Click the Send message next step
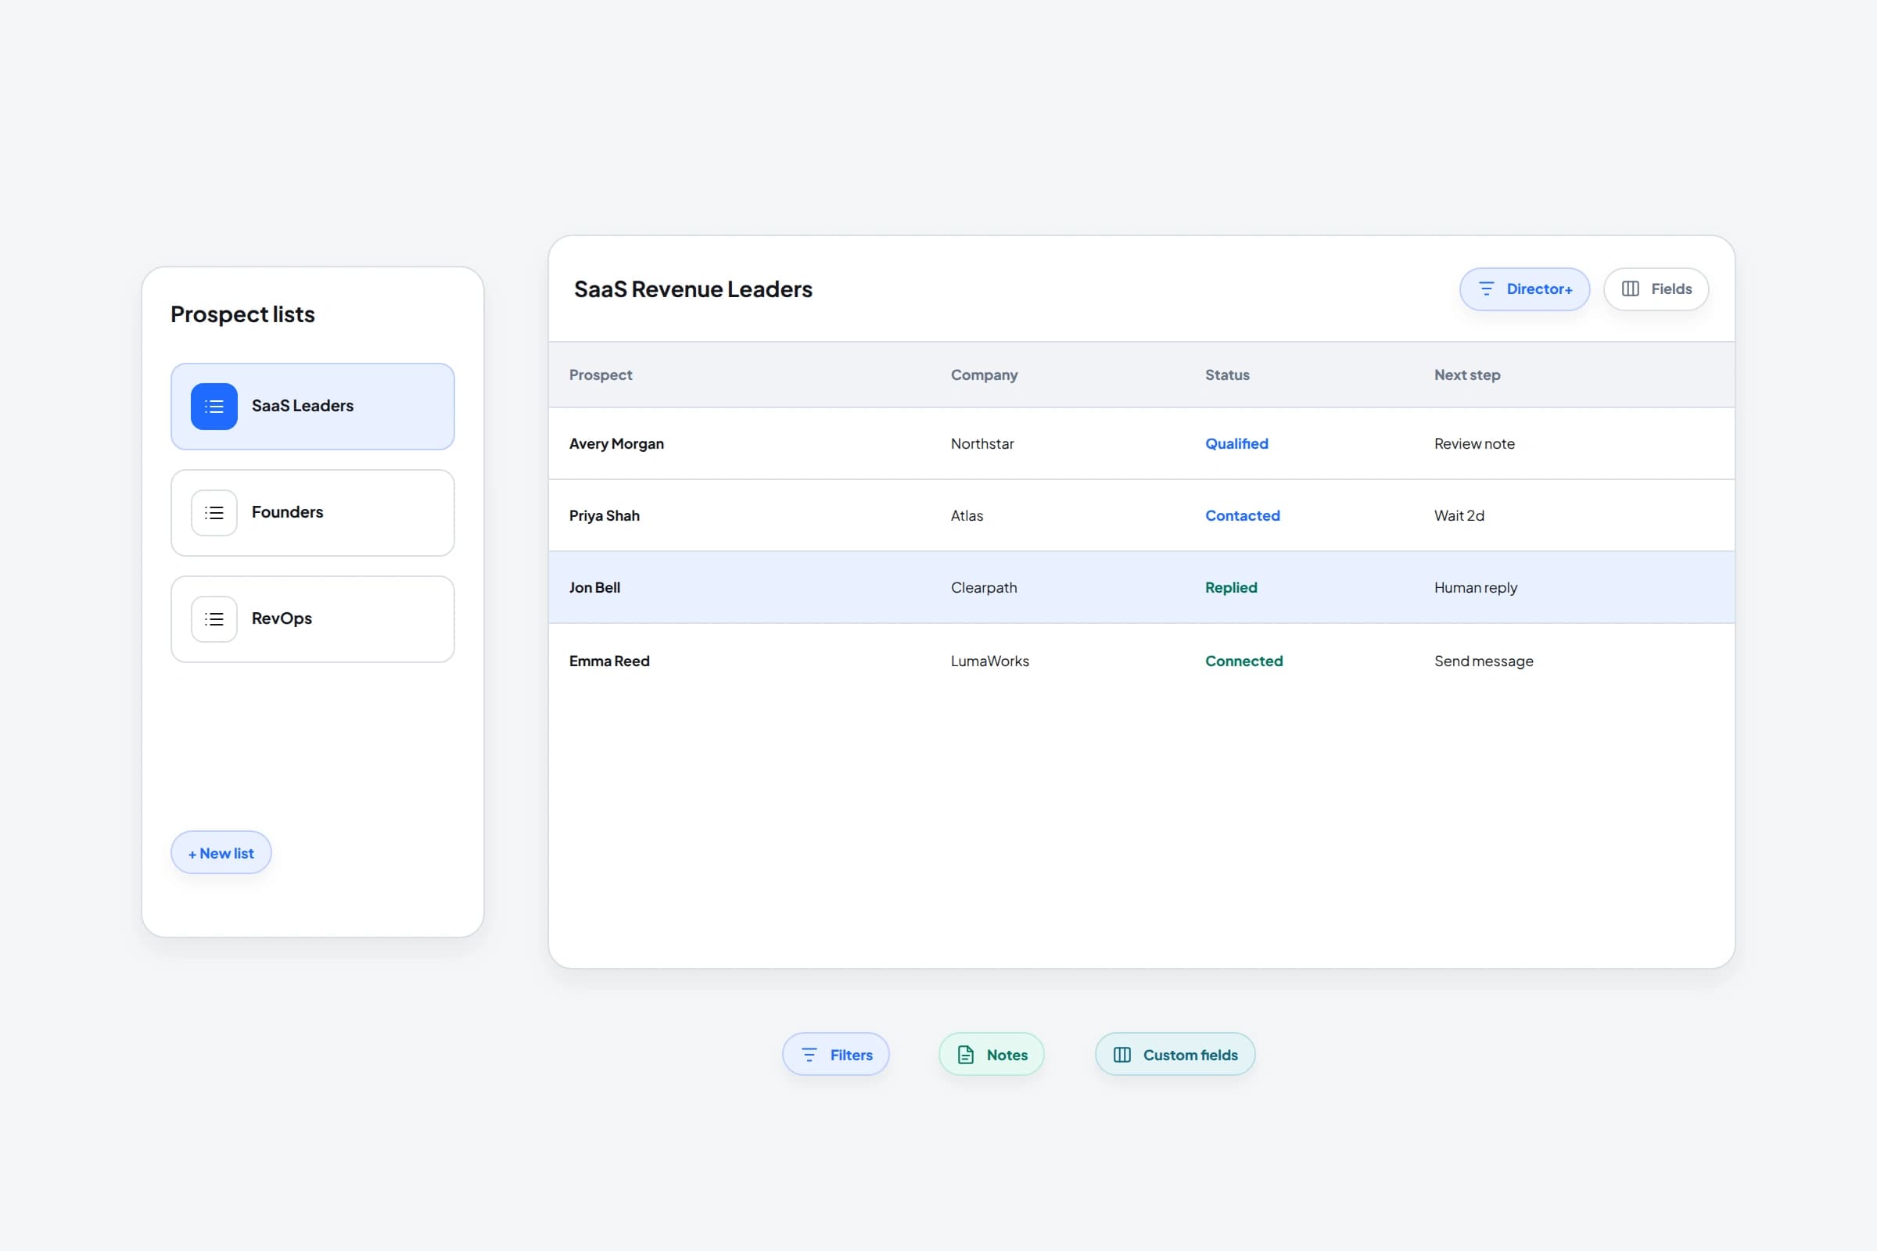This screenshot has width=1877, height=1251. pos(1484,661)
